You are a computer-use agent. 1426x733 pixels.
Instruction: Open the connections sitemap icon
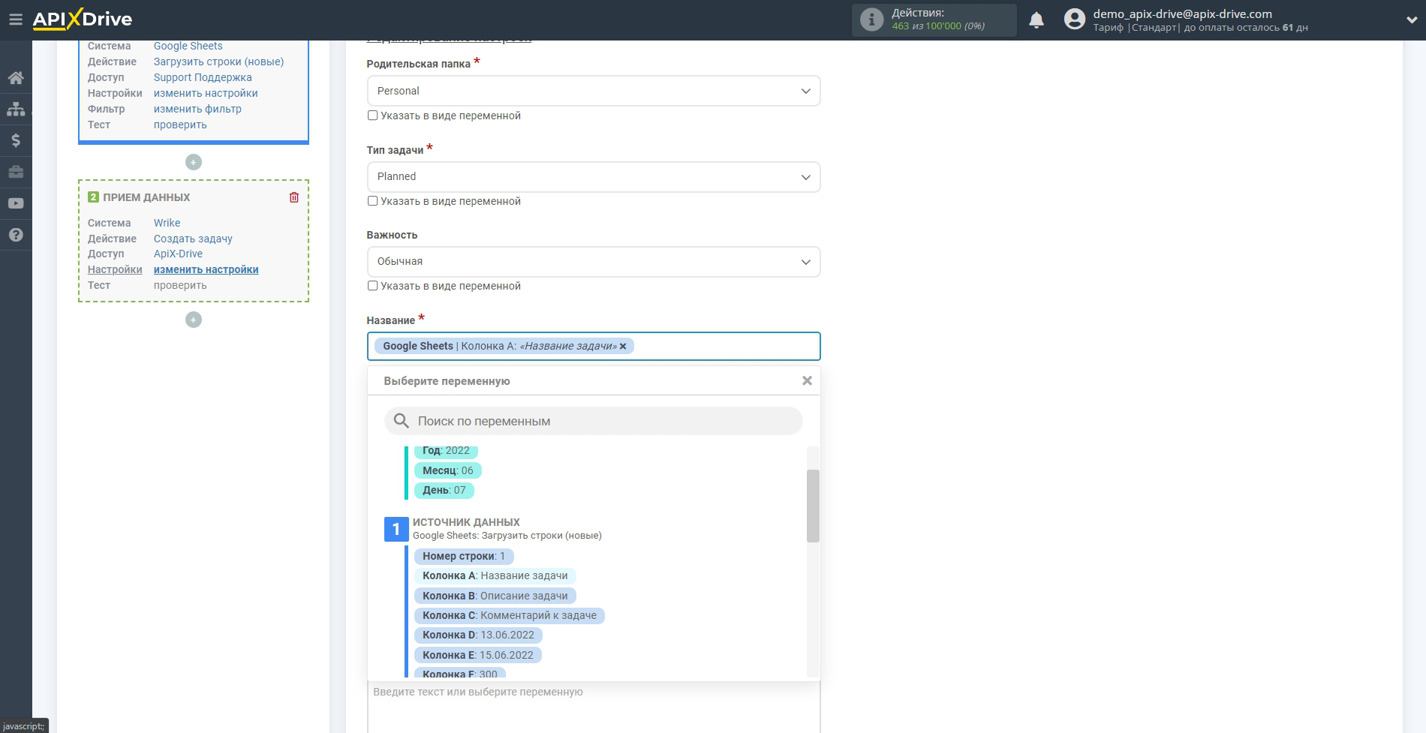(x=16, y=110)
